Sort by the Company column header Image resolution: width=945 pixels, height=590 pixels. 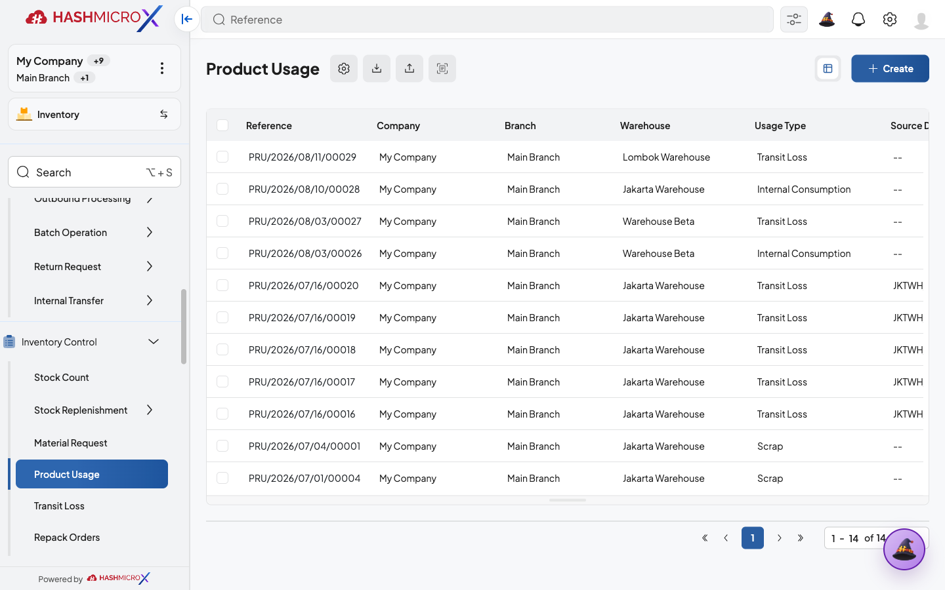coord(398,126)
